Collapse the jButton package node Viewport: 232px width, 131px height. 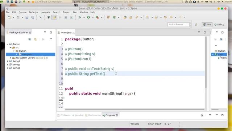pyautogui.click(x=14, y=51)
